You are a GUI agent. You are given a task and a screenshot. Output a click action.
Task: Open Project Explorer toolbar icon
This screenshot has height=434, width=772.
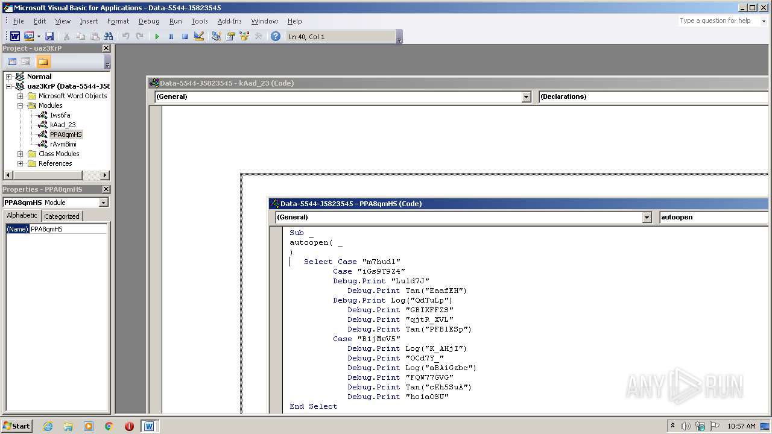pyautogui.click(x=216, y=36)
